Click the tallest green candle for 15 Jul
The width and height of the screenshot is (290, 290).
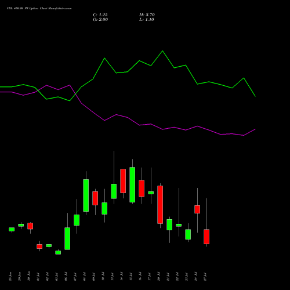click(132, 185)
